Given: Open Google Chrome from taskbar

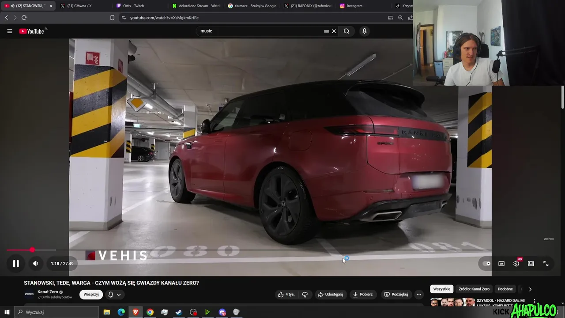Looking at the screenshot, I should tap(150, 312).
